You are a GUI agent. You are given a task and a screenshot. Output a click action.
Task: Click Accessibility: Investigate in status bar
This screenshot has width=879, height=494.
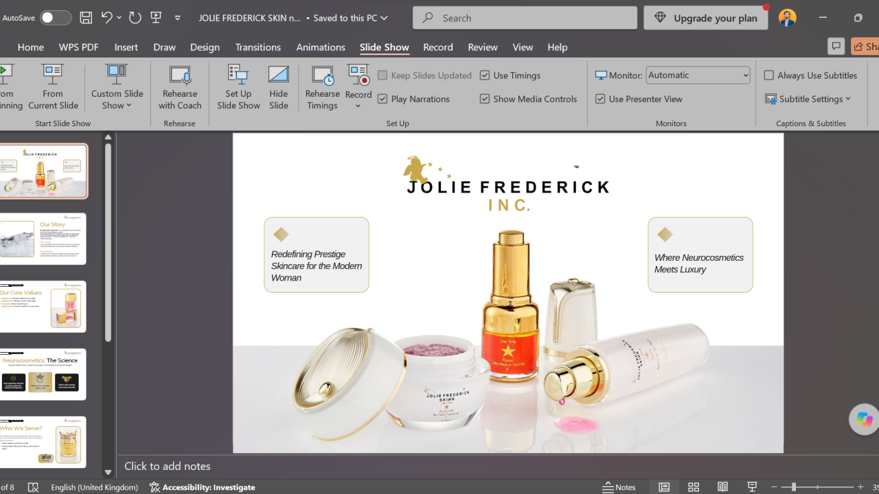point(202,487)
